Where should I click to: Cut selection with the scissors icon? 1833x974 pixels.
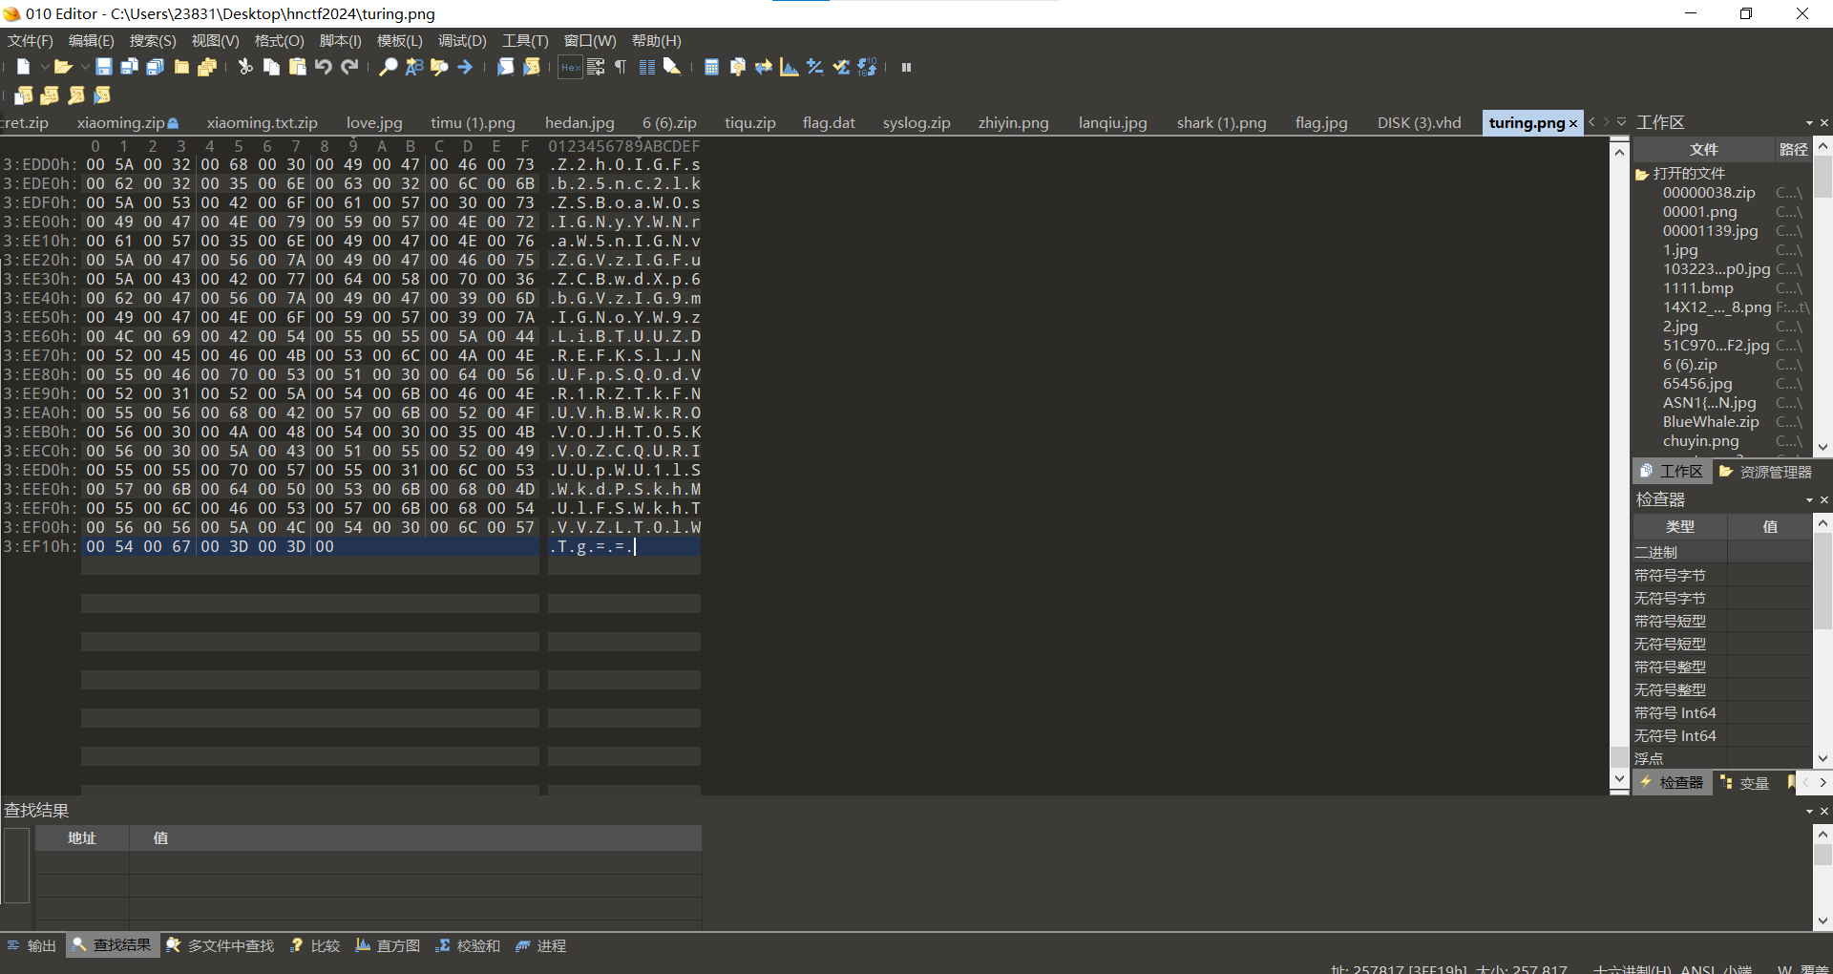pyautogui.click(x=245, y=67)
